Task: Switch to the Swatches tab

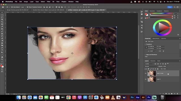Action: tap(152, 11)
